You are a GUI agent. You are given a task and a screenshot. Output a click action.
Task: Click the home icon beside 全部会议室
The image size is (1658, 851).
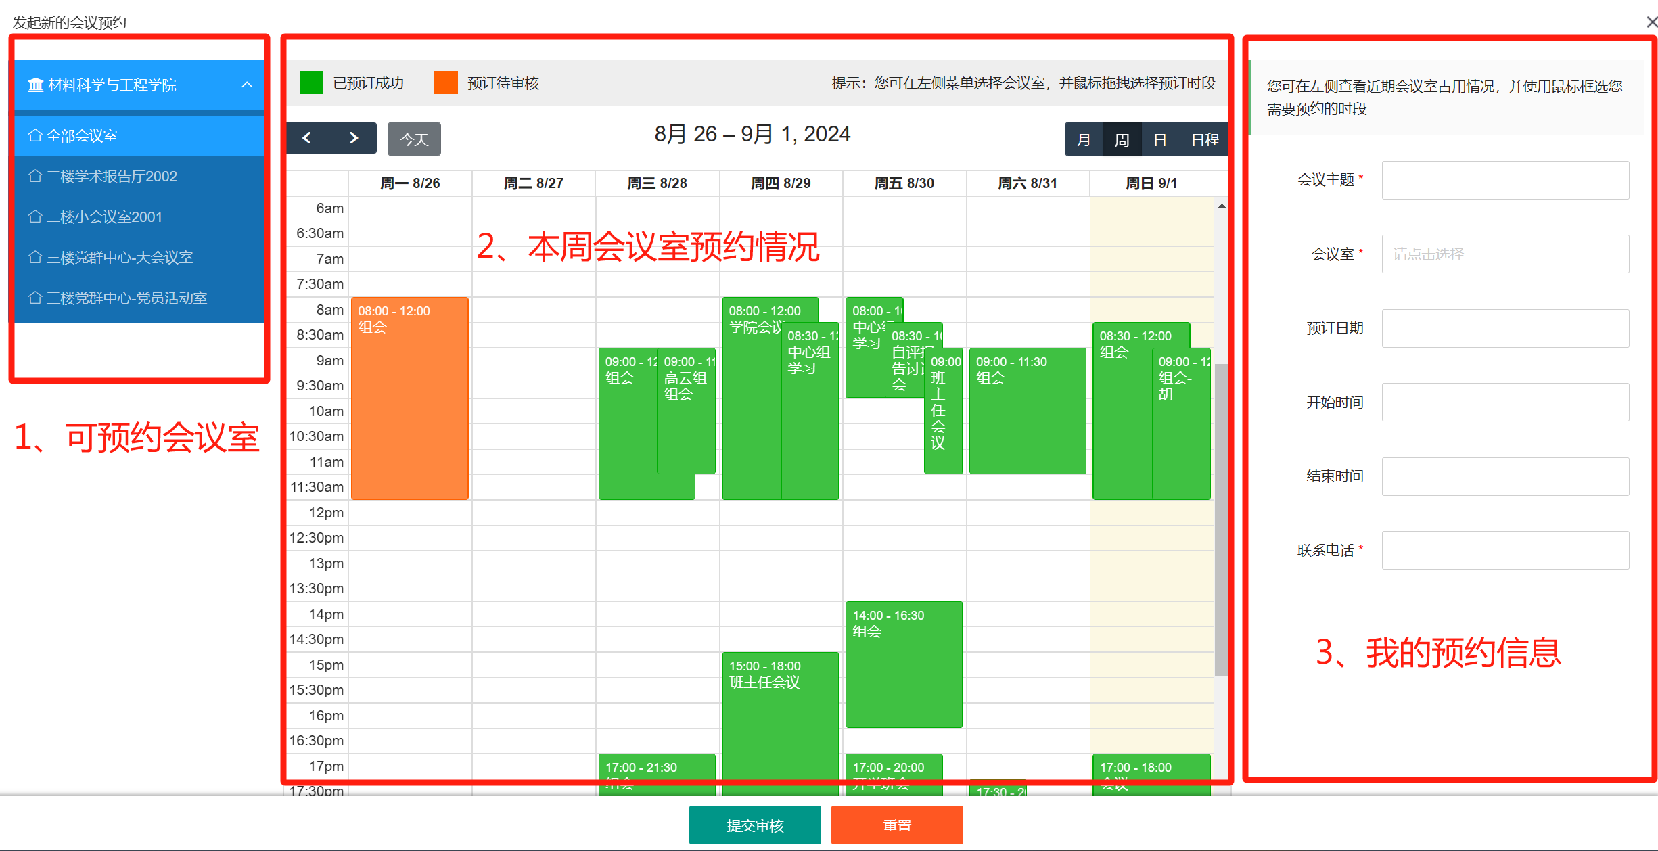tap(35, 135)
